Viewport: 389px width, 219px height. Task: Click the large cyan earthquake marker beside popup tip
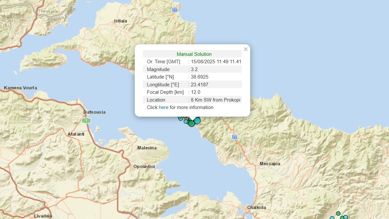coord(197,121)
